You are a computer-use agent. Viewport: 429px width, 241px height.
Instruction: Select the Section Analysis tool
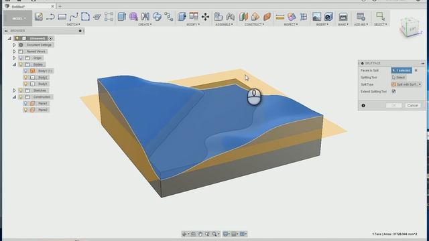coord(304,17)
